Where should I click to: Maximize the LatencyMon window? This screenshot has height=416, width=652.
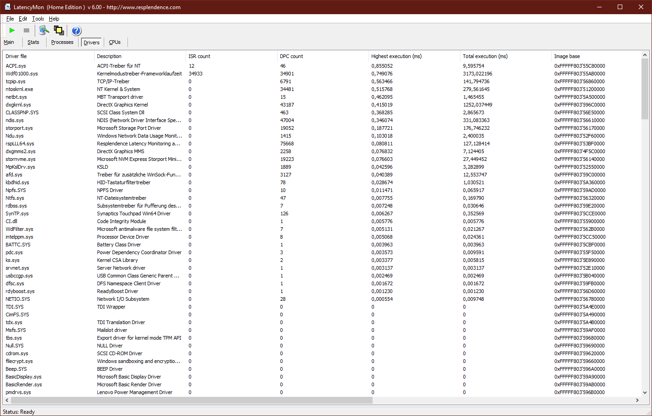620,7
